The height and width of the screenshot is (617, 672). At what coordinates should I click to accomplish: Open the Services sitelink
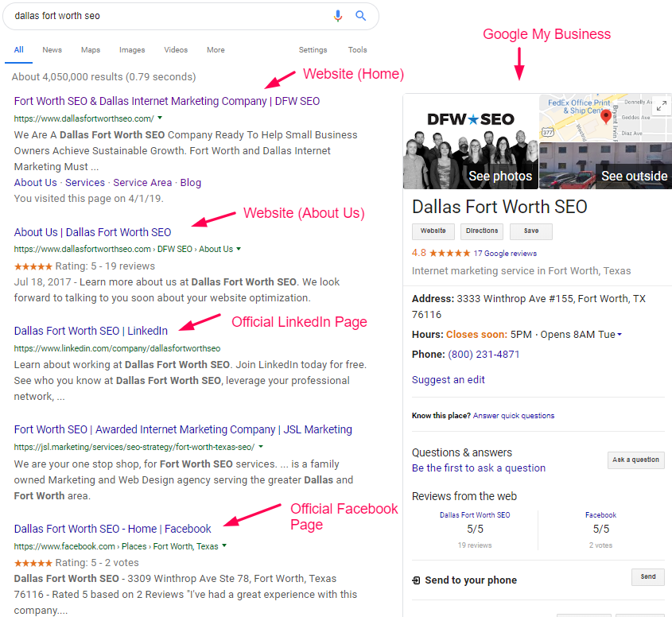point(85,183)
